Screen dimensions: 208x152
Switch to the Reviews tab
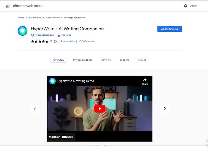(x=106, y=60)
